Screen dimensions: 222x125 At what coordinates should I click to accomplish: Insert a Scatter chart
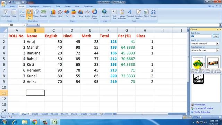pyautogui.click(x=87, y=14)
